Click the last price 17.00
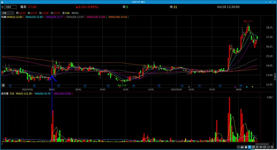 click(32, 7)
